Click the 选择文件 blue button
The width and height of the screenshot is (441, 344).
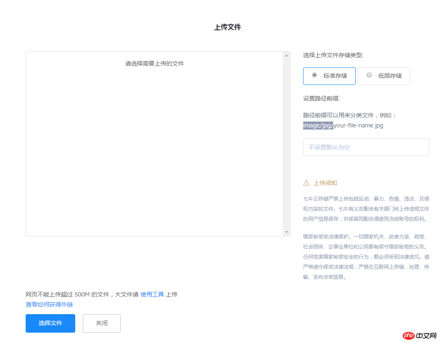tap(50, 323)
